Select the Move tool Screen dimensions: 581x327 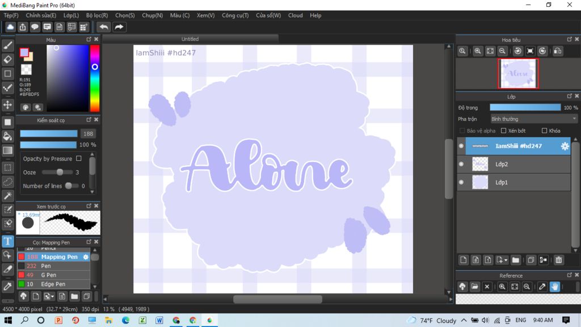coord(7,105)
